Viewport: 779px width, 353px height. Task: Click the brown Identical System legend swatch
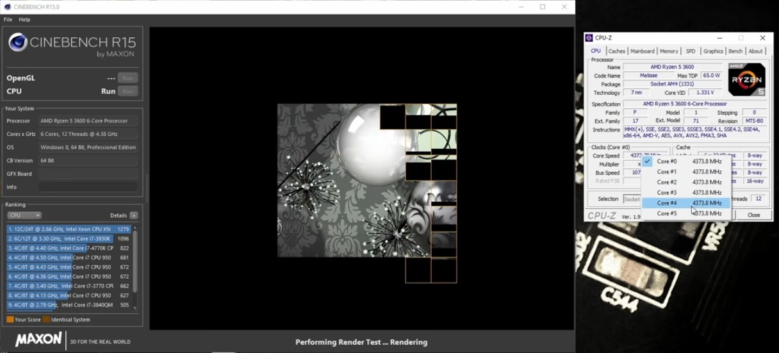pos(46,320)
